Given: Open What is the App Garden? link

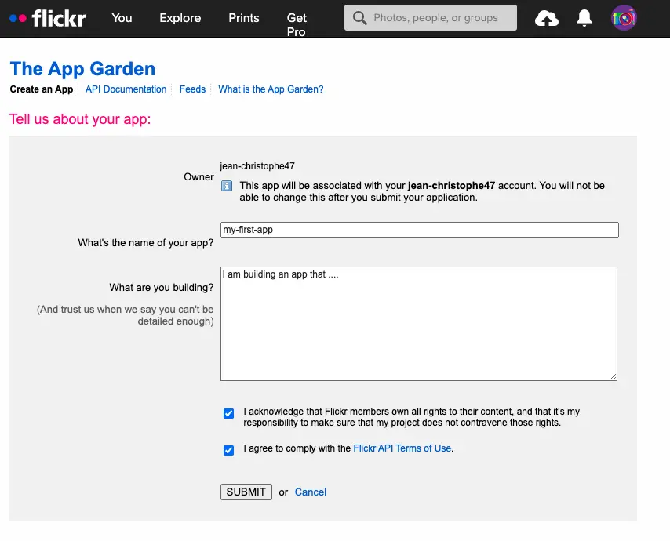Looking at the screenshot, I should coord(271,89).
